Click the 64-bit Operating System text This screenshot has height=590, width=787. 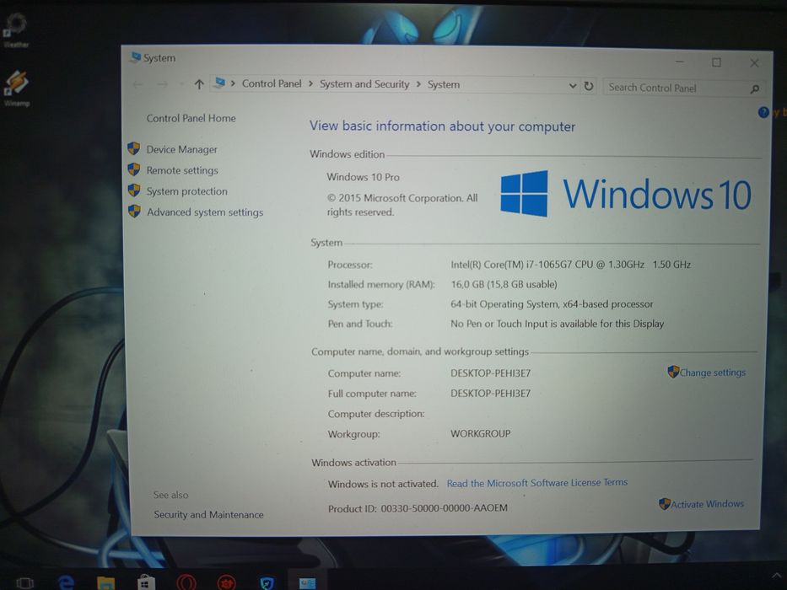click(x=552, y=304)
